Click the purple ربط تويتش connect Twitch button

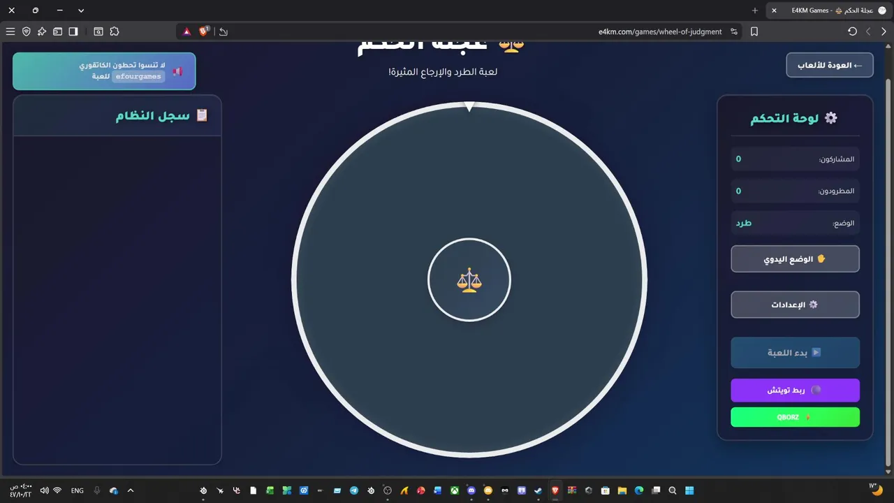[795, 390]
